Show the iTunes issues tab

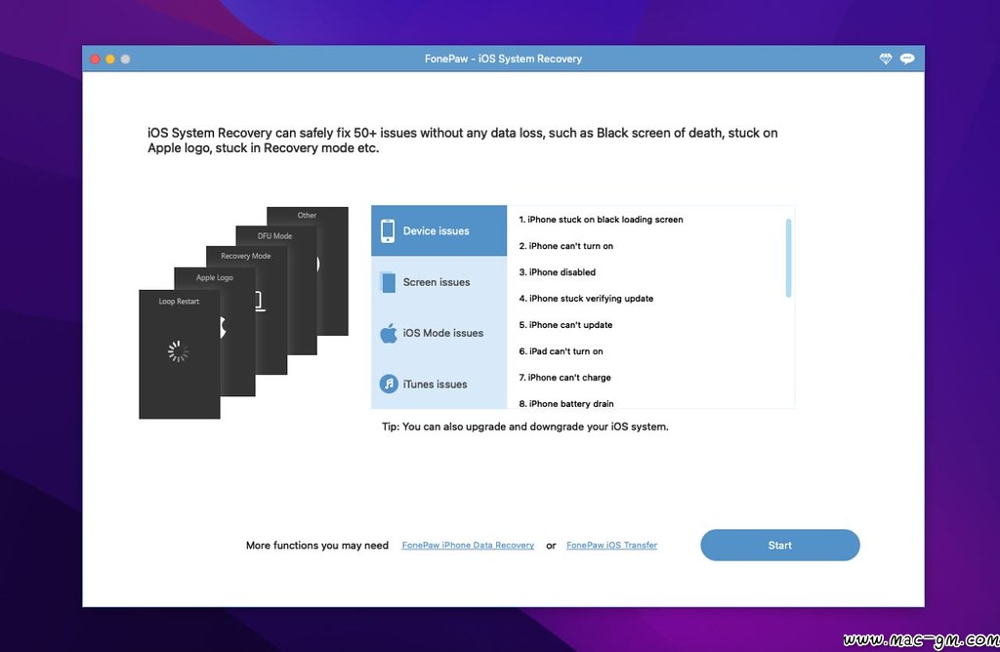pos(436,384)
